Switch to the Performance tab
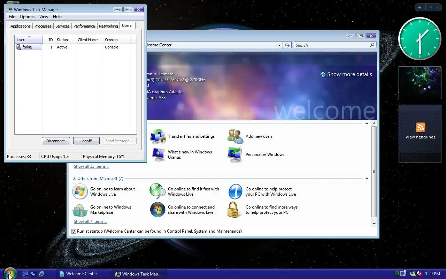Viewport: 446px width, 279px height. pos(84,26)
